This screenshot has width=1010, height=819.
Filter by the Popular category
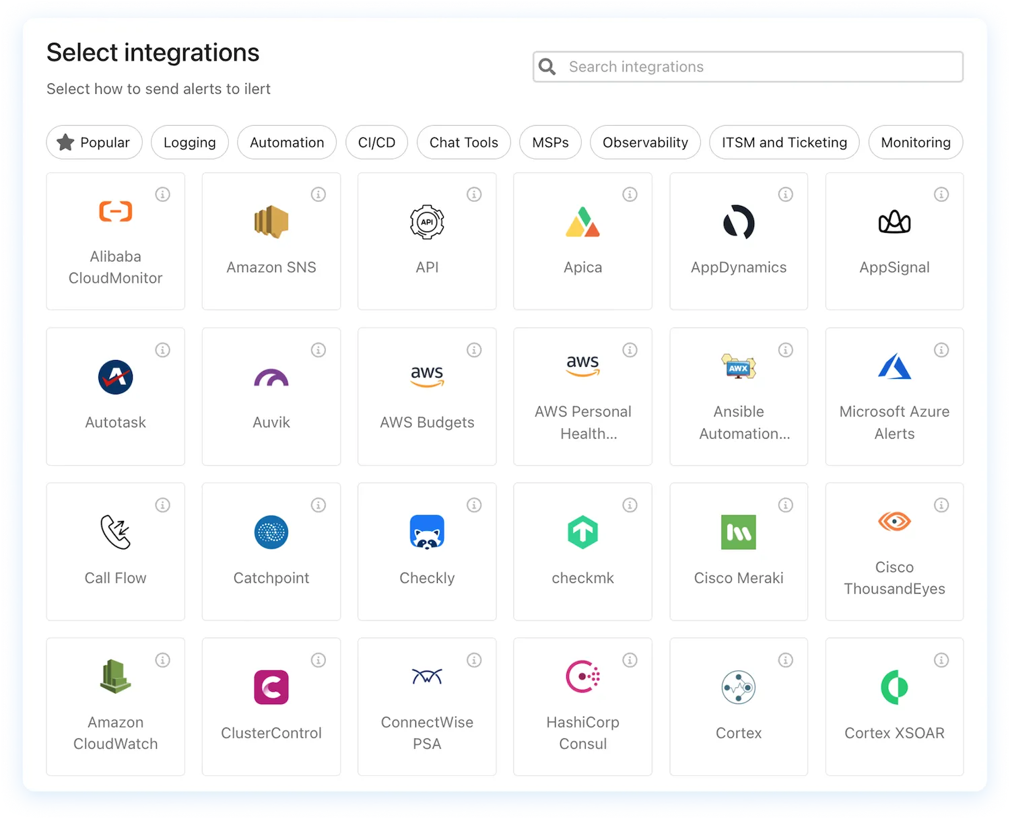pyautogui.click(x=94, y=142)
